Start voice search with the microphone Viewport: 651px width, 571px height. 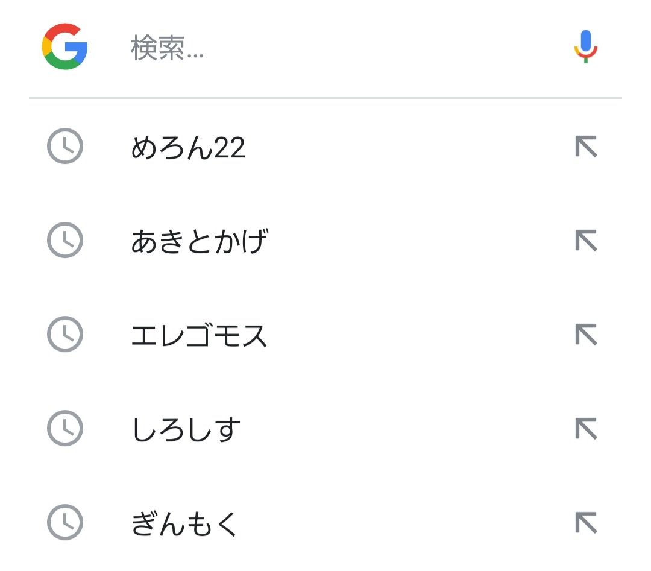coord(585,46)
